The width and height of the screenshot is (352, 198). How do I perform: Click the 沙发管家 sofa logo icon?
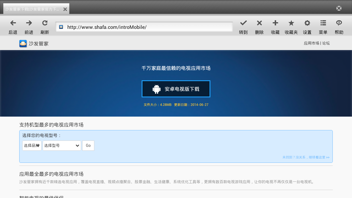pyautogui.click(x=23, y=44)
